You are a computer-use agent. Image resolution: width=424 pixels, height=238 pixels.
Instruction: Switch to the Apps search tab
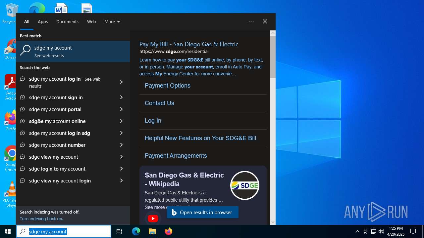tap(43, 21)
